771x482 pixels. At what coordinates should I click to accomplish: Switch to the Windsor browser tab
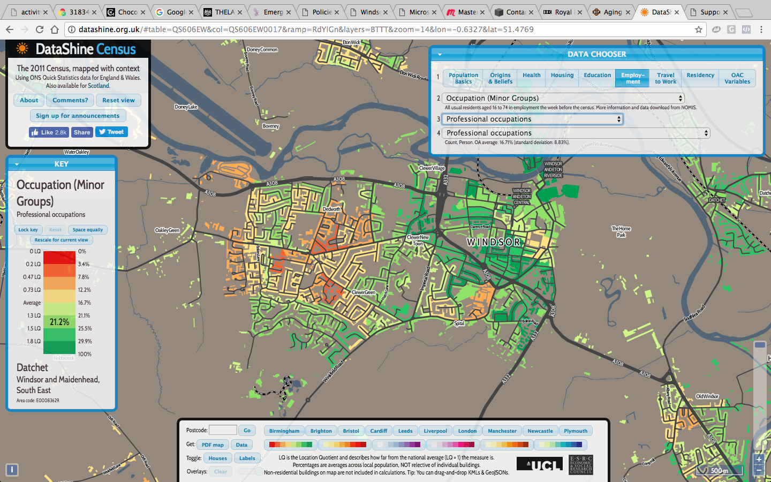tap(369, 12)
